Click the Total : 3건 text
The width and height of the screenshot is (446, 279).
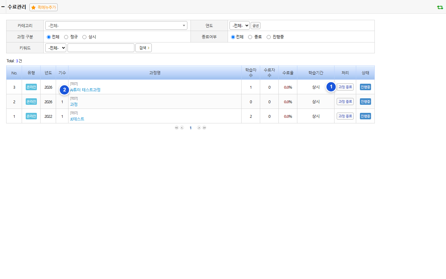tap(14, 61)
